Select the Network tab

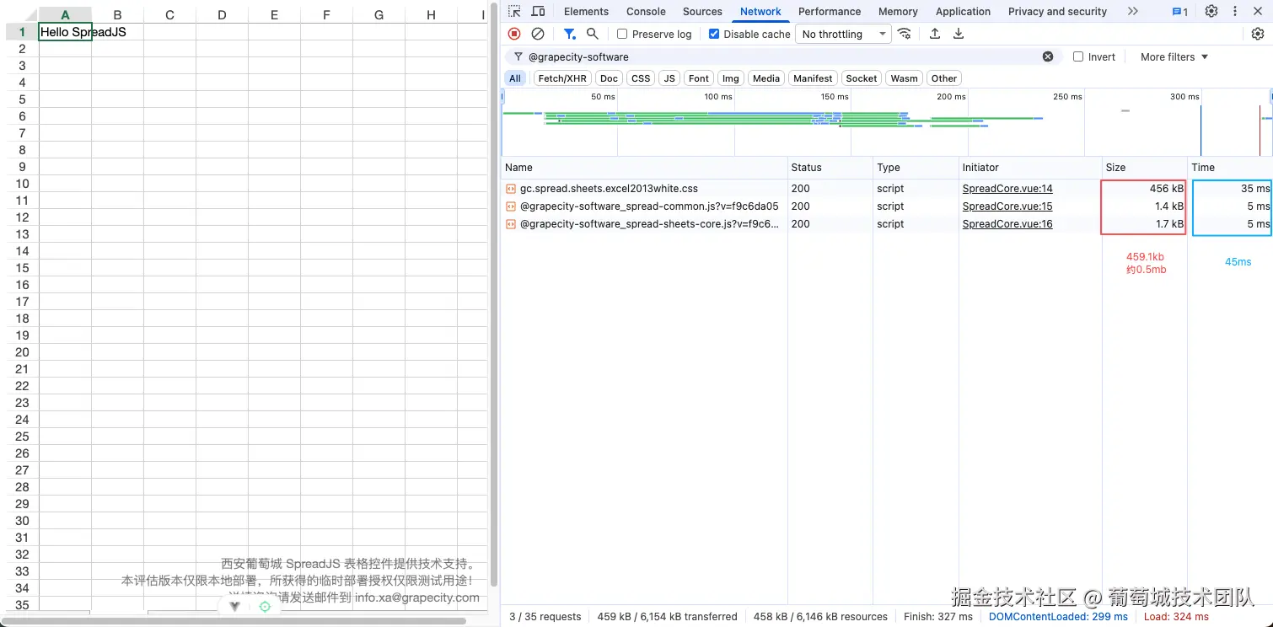pyautogui.click(x=760, y=12)
